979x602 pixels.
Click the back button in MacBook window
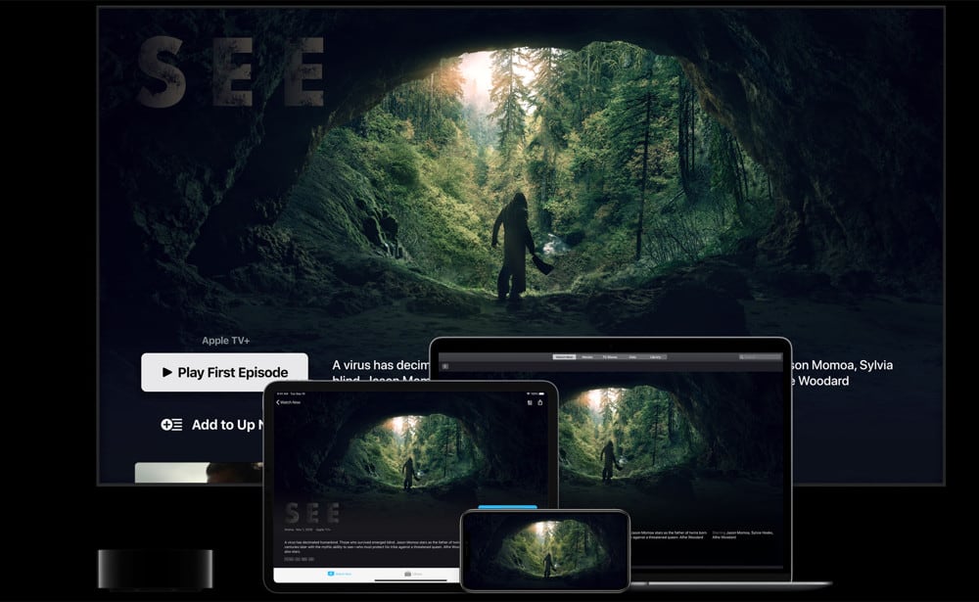pyautogui.click(x=445, y=366)
